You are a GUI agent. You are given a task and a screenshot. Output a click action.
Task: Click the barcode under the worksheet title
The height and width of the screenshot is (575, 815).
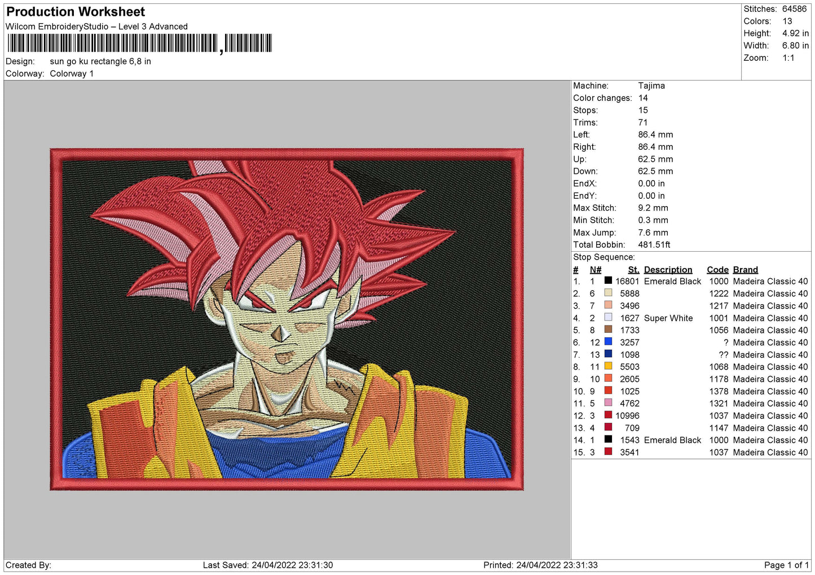click(140, 43)
